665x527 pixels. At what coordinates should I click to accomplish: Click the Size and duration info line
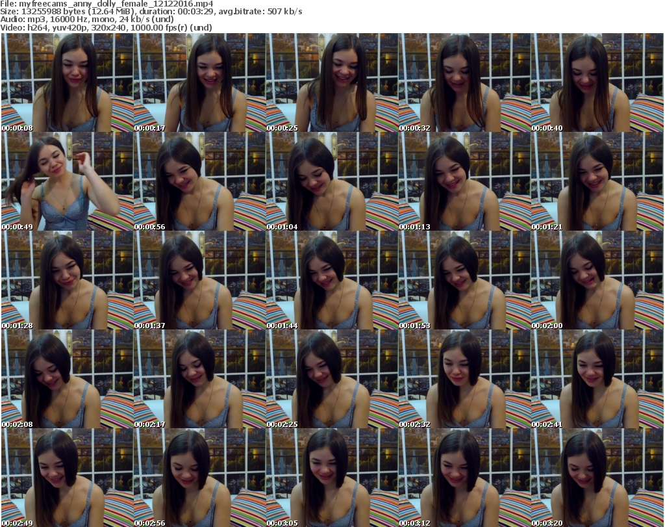click(x=151, y=12)
